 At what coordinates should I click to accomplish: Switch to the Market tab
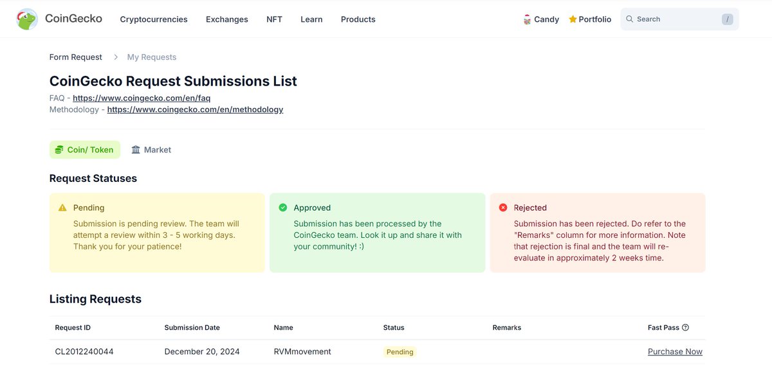151,150
